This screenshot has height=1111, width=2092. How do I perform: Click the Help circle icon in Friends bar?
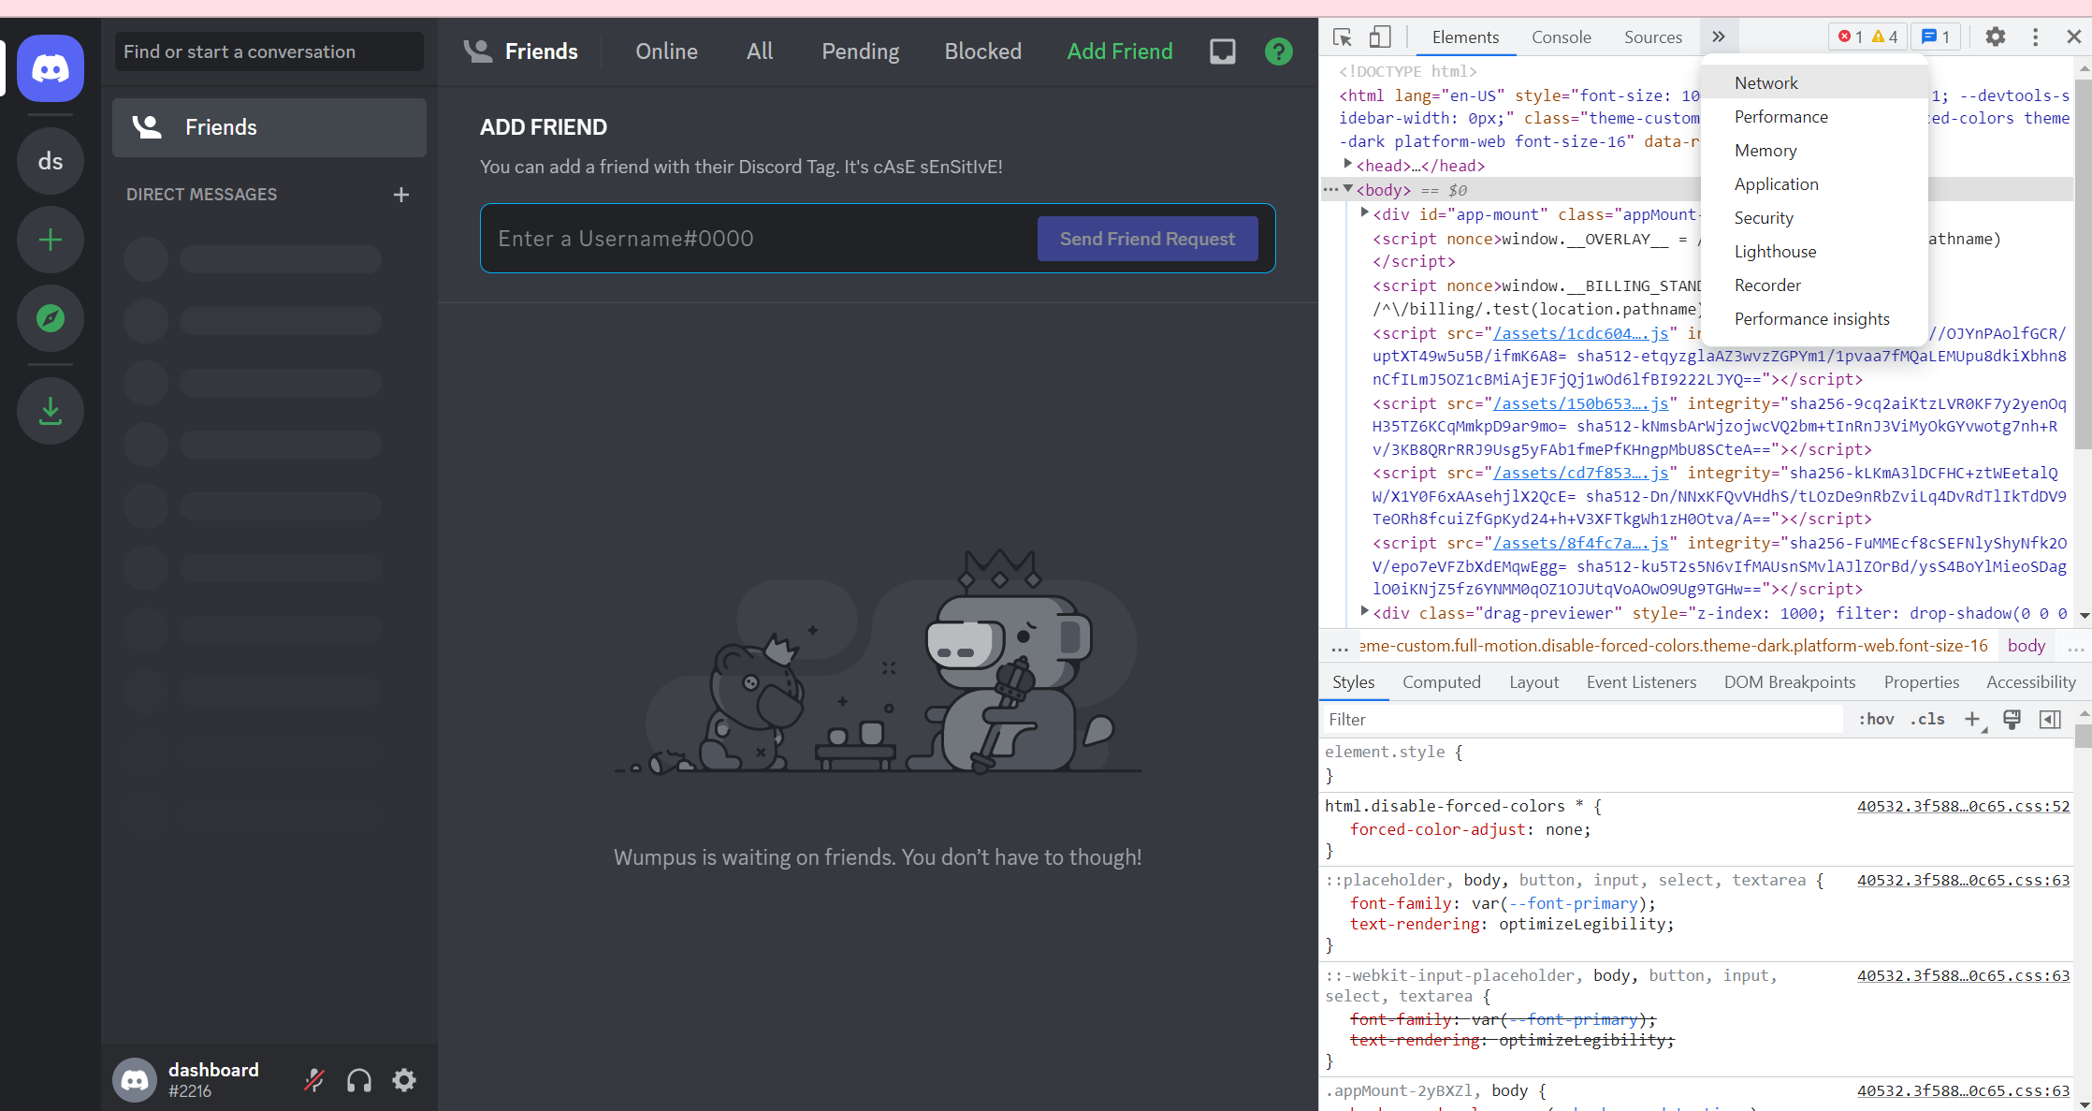pyautogui.click(x=1278, y=51)
